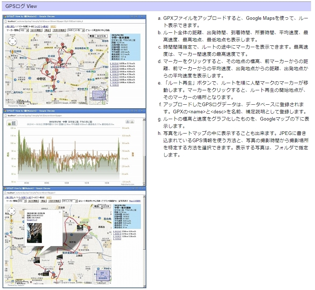The height and width of the screenshot is (290, 315).
Task: Collapse overview minimap arrow in top window
Action: [x=106, y=103]
